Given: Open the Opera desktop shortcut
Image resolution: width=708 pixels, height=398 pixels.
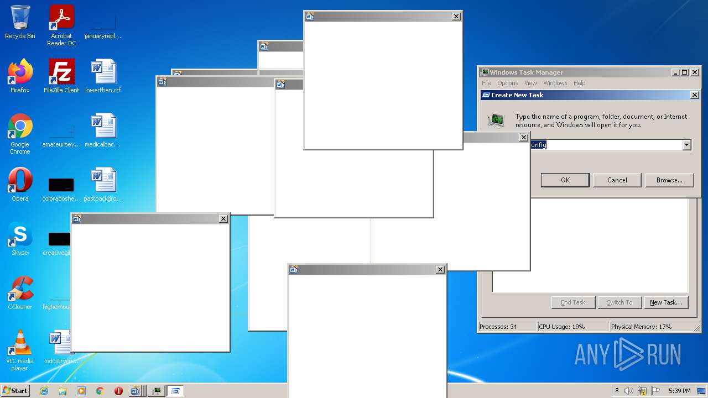Looking at the screenshot, I should click(x=20, y=185).
